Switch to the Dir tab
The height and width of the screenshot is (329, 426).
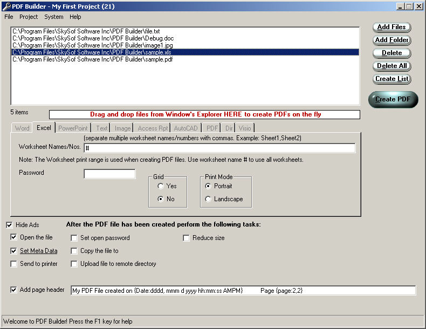click(x=229, y=128)
